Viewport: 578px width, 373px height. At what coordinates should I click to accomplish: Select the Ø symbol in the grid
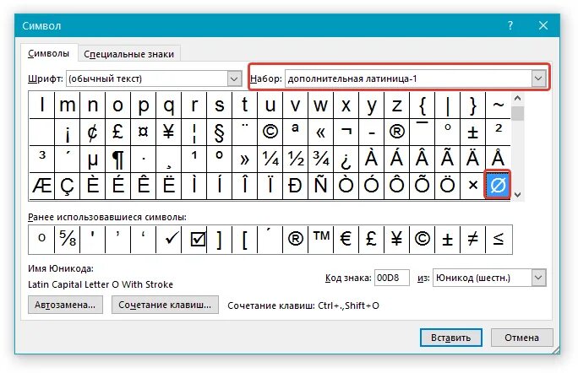coord(498,185)
